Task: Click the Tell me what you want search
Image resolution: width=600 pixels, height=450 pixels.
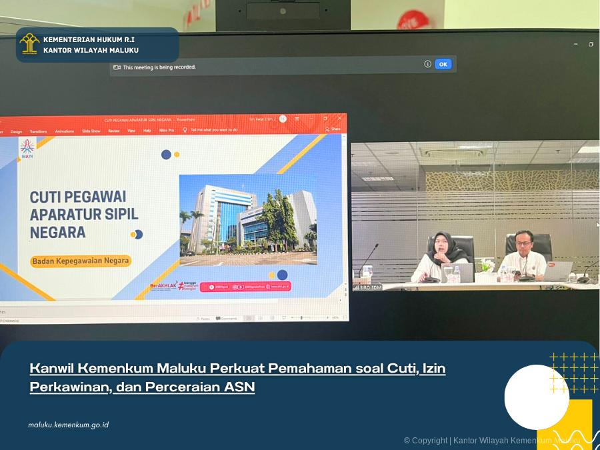Action: tap(213, 130)
